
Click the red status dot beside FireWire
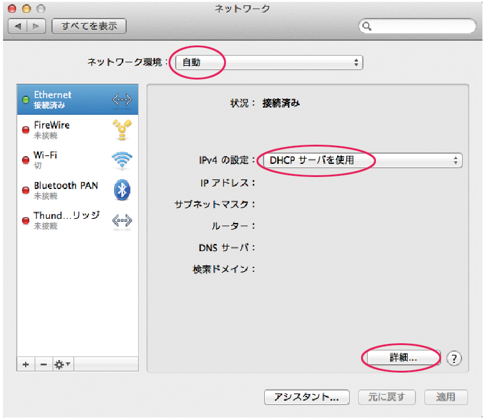pyautogui.click(x=26, y=130)
